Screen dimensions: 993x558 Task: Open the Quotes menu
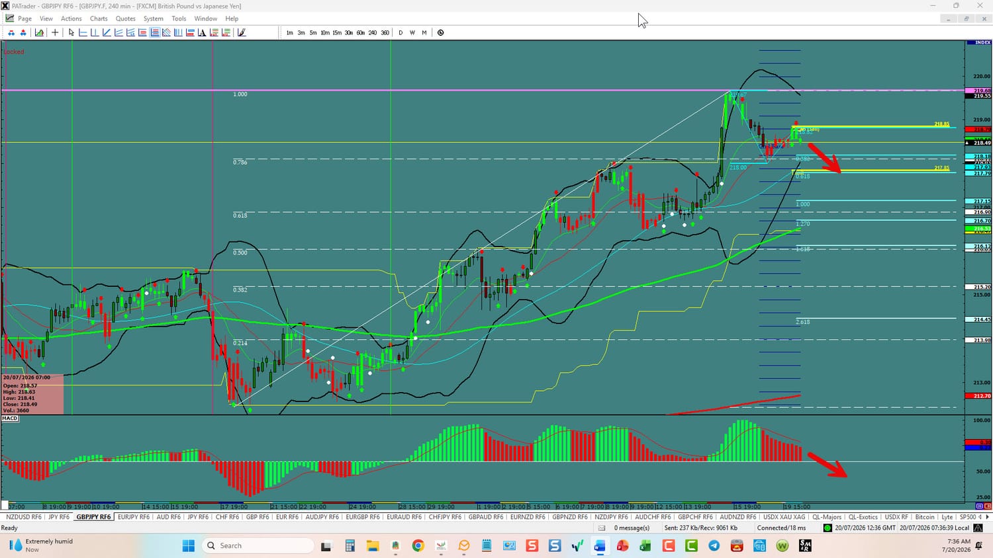[x=126, y=19]
